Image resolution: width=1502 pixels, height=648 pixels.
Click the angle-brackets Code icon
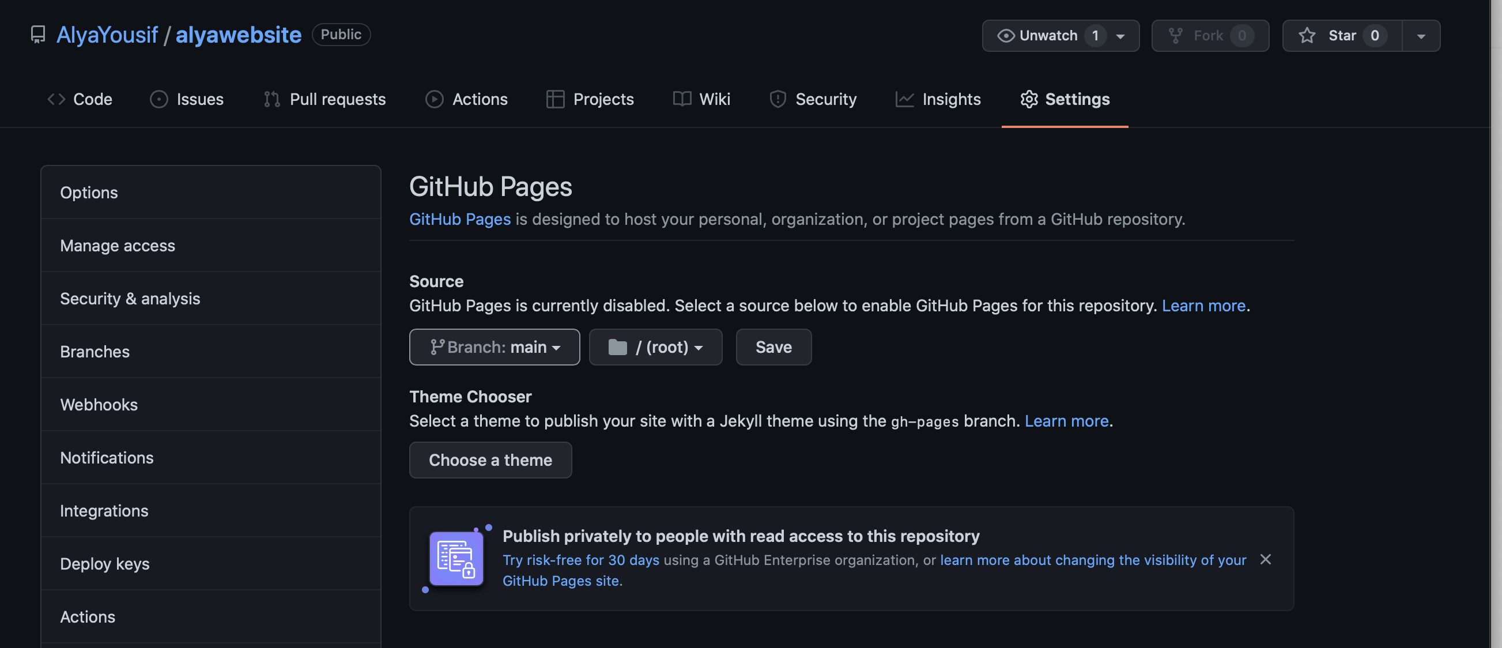(56, 99)
